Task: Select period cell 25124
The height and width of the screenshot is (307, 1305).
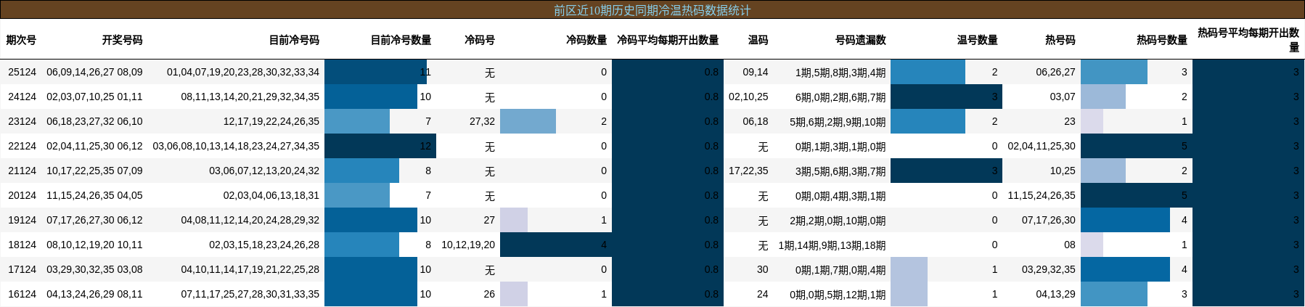Action: (22, 72)
